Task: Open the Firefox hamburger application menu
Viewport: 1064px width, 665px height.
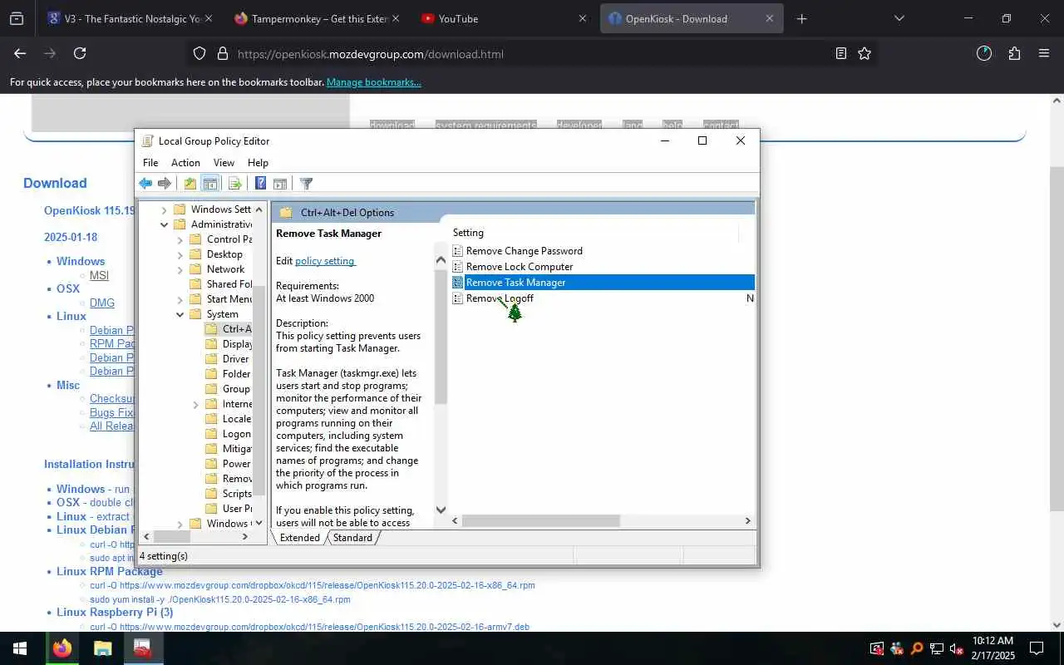Action: (x=1044, y=53)
